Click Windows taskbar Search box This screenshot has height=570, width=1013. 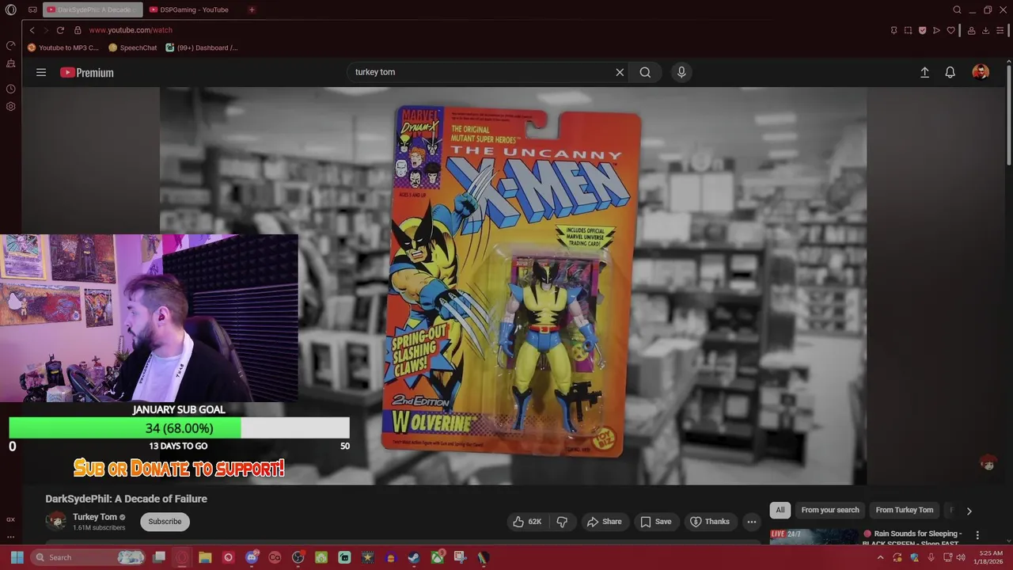point(89,557)
